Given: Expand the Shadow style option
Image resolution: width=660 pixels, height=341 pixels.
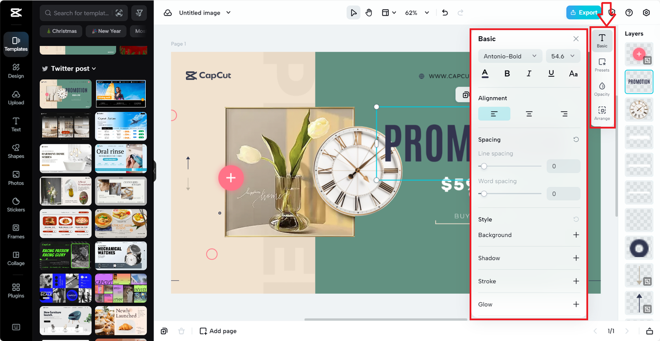Looking at the screenshot, I should [576, 258].
